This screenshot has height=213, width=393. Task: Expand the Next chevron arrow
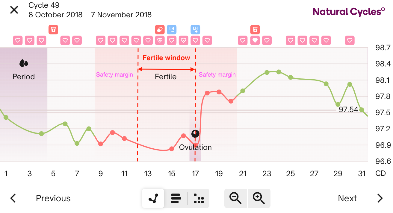[x=380, y=198]
